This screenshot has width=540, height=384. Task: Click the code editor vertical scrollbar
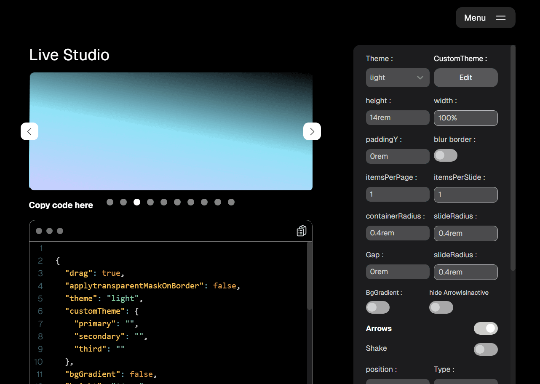point(310,276)
